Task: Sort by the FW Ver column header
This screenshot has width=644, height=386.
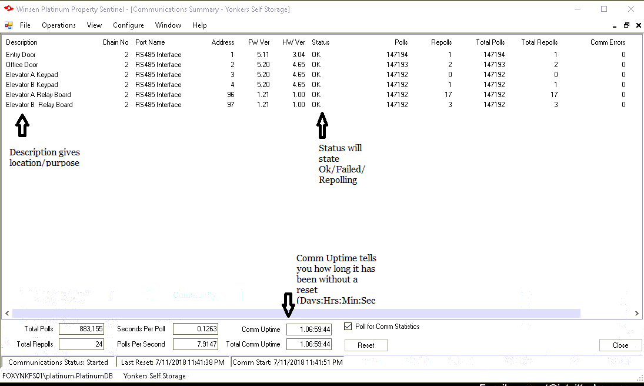Action: point(259,42)
